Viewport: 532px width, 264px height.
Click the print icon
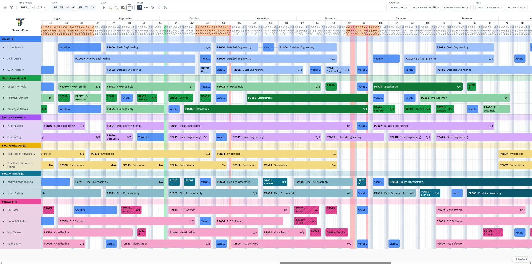(165, 7)
